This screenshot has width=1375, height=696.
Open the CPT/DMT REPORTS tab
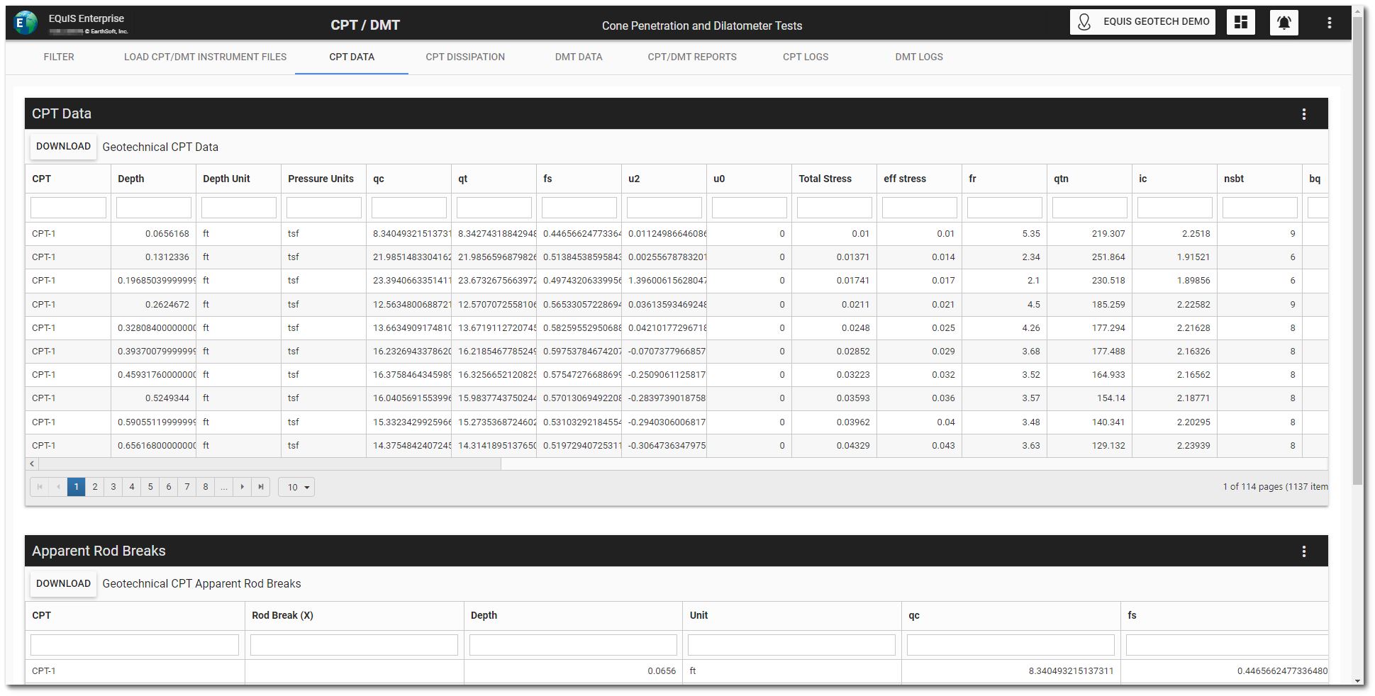pyautogui.click(x=691, y=57)
